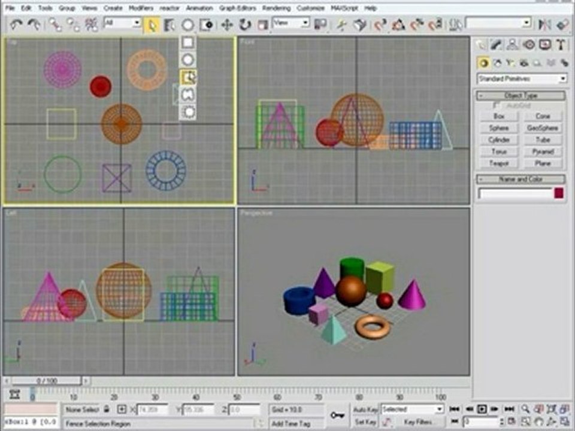Image resolution: width=575 pixels, height=431 pixels.
Task: Open the Rendering menu
Action: 276,8
